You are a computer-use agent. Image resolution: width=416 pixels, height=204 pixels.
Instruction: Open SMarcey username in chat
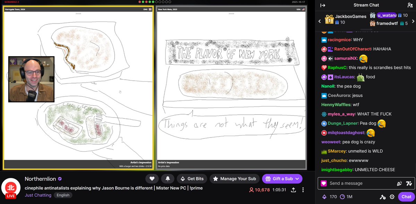337,151
